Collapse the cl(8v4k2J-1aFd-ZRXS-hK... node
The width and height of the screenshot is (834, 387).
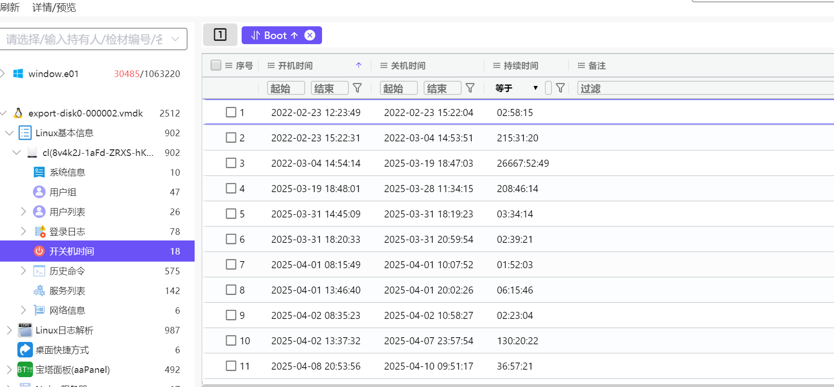pyautogui.click(x=16, y=153)
